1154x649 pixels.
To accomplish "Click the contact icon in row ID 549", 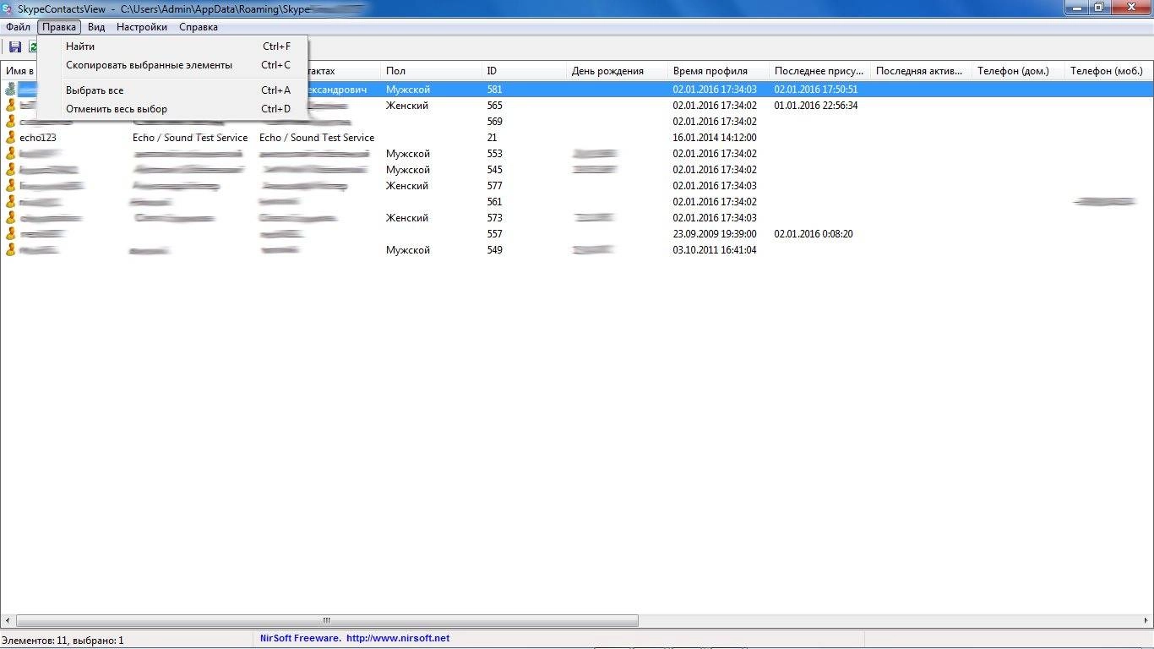I will (x=11, y=249).
